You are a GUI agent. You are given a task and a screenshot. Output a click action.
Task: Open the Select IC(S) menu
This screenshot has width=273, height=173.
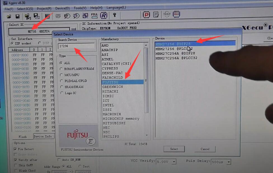[x=25, y=9]
